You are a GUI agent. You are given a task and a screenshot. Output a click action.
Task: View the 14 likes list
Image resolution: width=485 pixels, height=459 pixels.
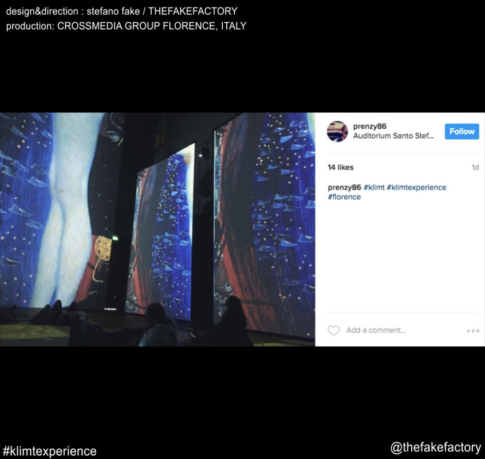pos(341,167)
